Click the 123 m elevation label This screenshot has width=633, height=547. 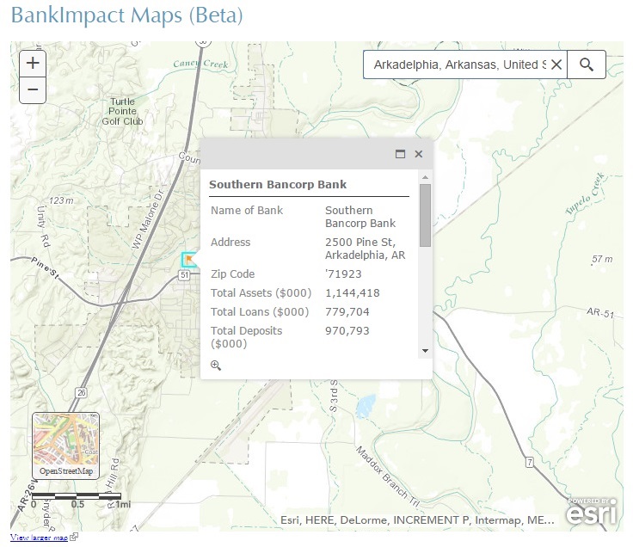tap(61, 200)
